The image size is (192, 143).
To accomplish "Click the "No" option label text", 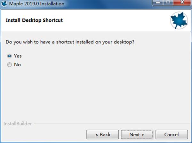I will pos(17,65).
